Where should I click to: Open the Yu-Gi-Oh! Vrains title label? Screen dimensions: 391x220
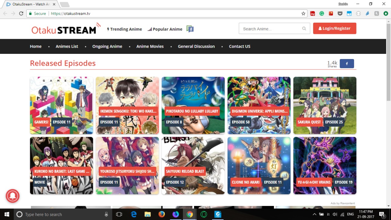tap(314, 182)
